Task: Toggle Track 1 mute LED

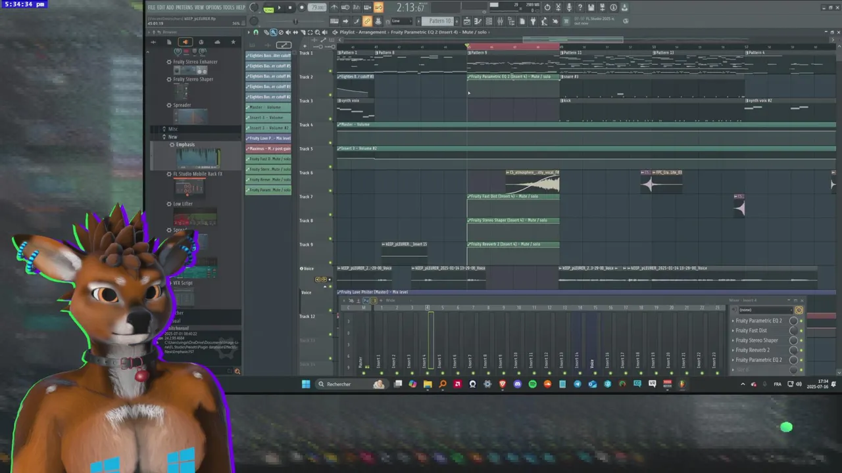Action: pos(330,70)
